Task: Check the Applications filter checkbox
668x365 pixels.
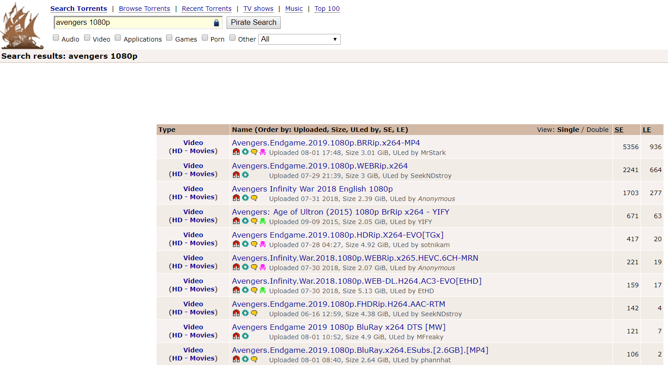Action: click(118, 38)
